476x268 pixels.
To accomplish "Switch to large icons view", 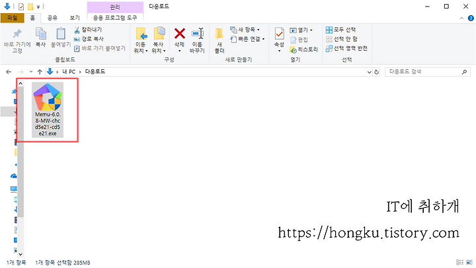I will tap(469, 262).
